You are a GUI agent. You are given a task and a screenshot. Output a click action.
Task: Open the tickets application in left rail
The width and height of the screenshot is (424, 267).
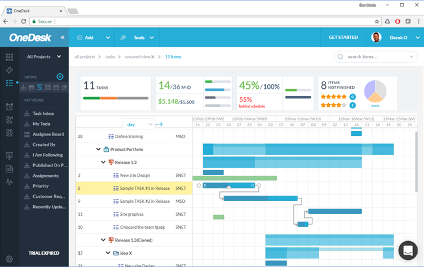coord(9,70)
